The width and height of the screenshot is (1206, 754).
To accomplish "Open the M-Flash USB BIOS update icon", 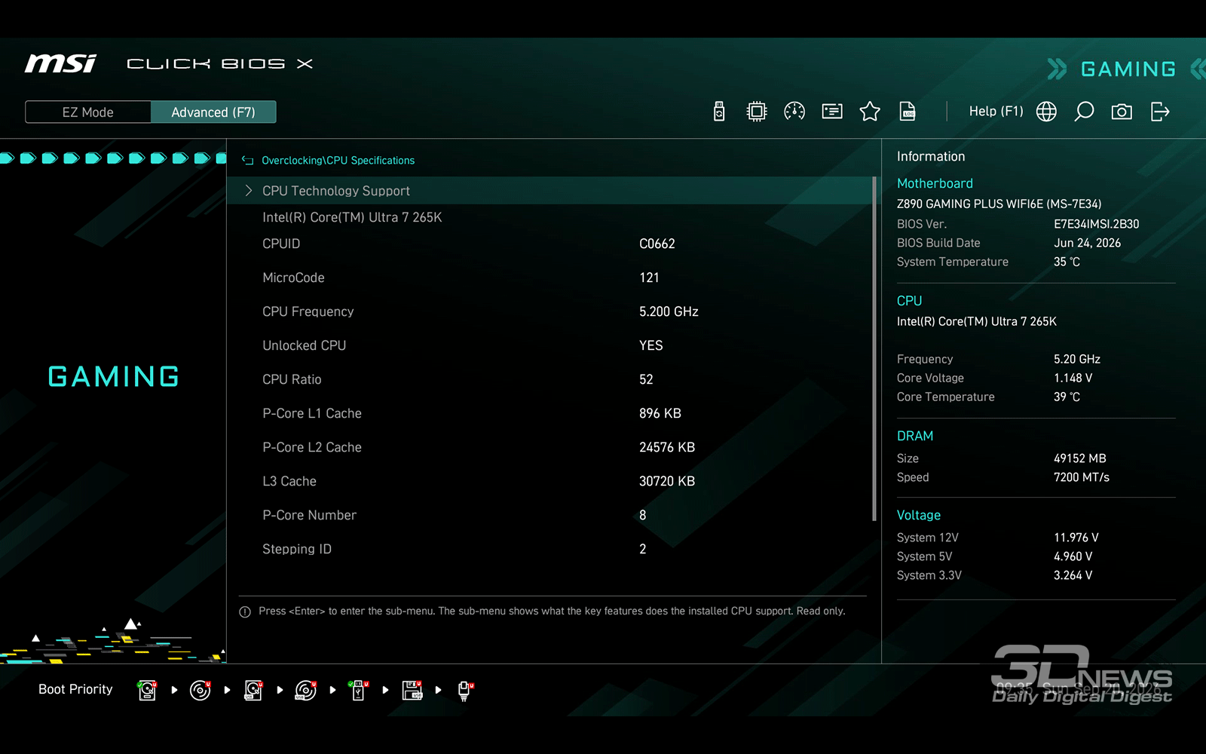I will (x=719, y=112).
